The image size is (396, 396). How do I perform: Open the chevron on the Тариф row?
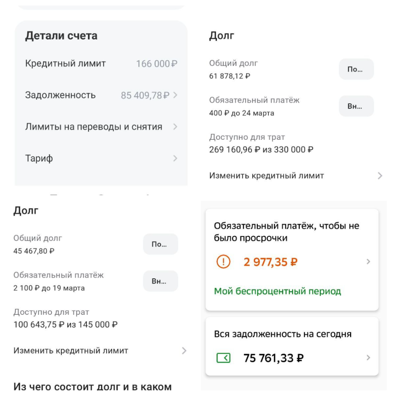[175, 159]
